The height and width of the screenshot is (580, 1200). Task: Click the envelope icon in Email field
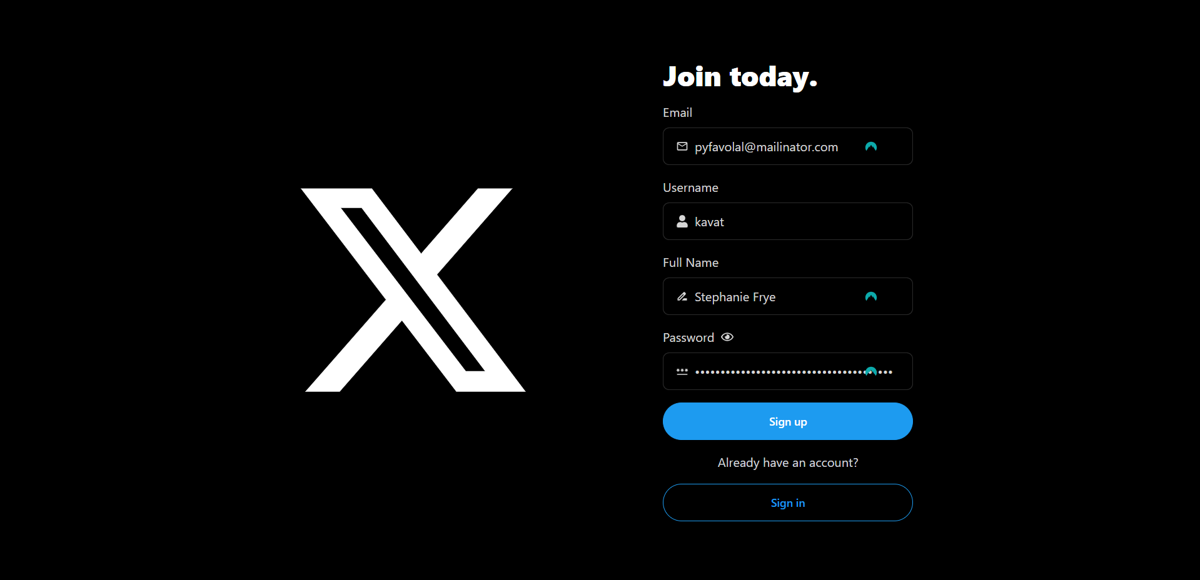682,146
